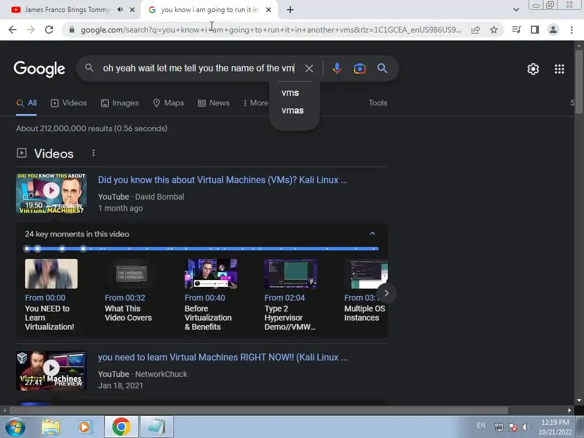
Task: Show next key moments with arrow
Action: (387, 293)
